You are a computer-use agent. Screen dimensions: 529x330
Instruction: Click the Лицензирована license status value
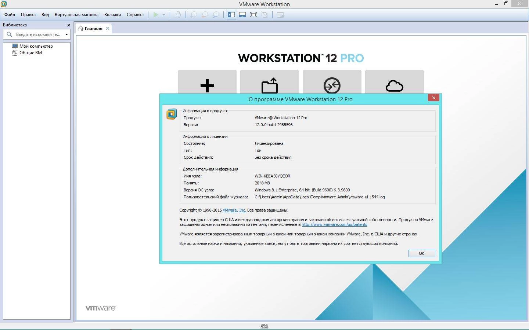point(269,143)
